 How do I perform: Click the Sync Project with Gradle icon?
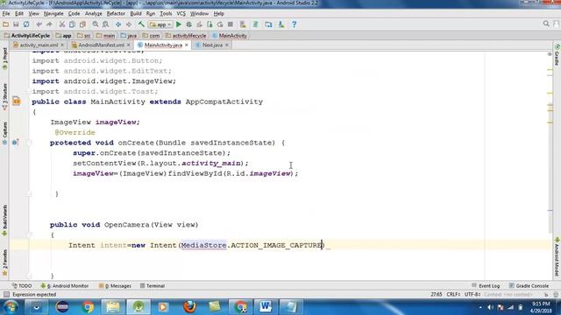coord(255,24)
